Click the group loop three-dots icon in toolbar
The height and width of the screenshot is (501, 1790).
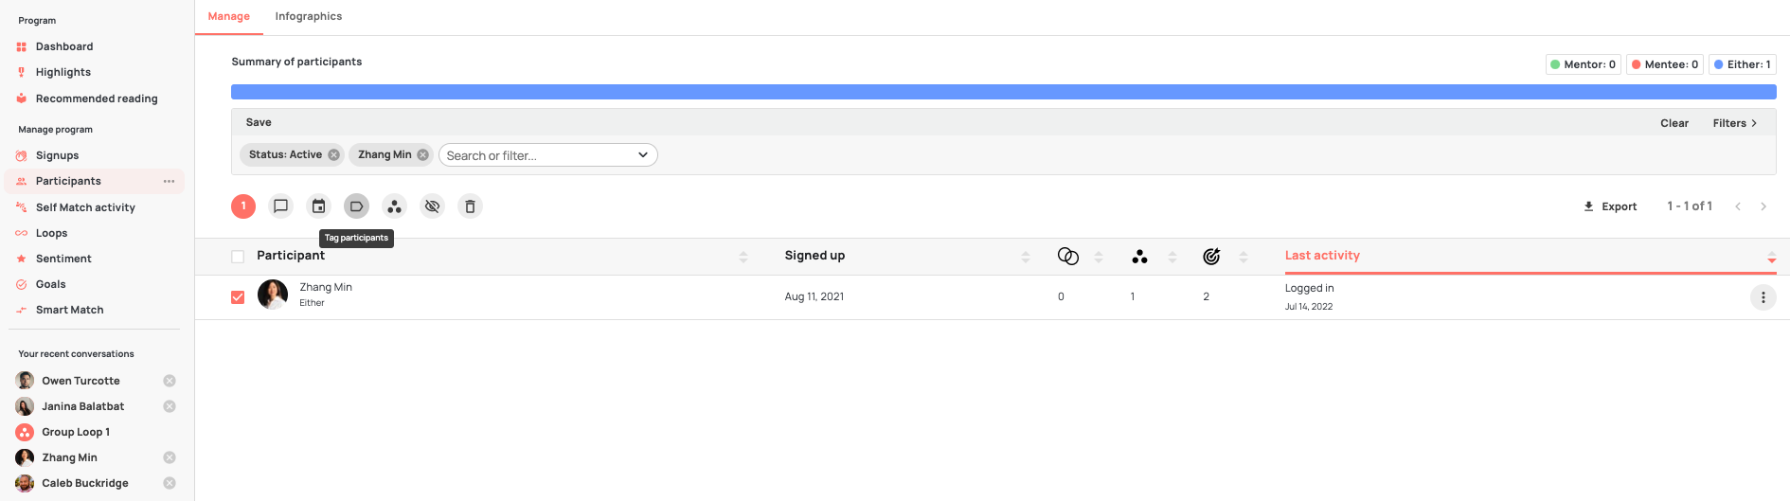[x=395, y=206]
